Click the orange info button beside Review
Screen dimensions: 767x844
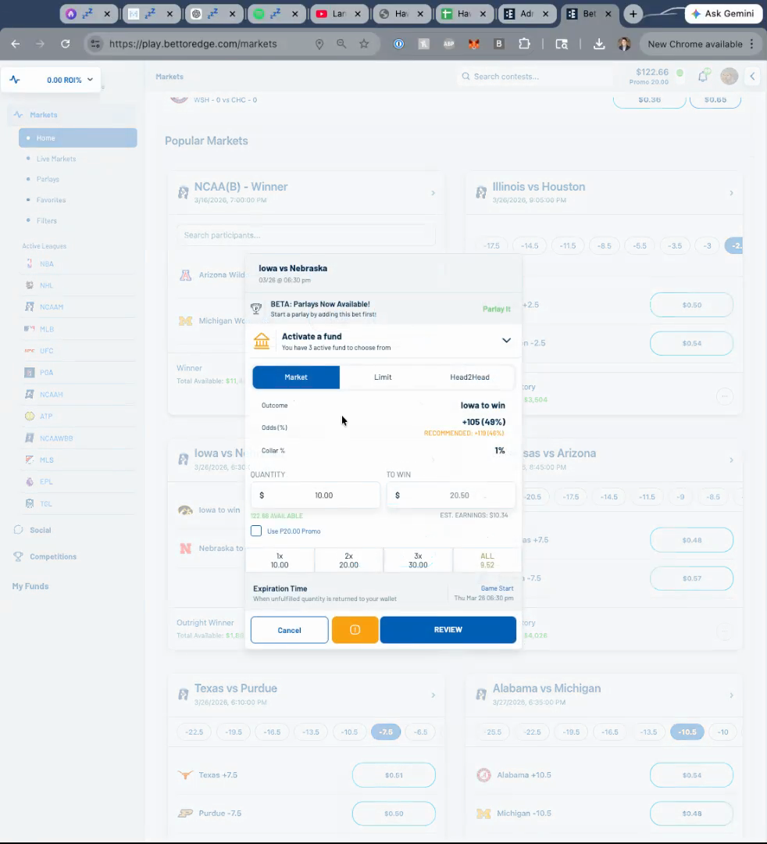355,630
